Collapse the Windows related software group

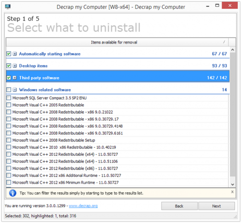coord(15,90)
